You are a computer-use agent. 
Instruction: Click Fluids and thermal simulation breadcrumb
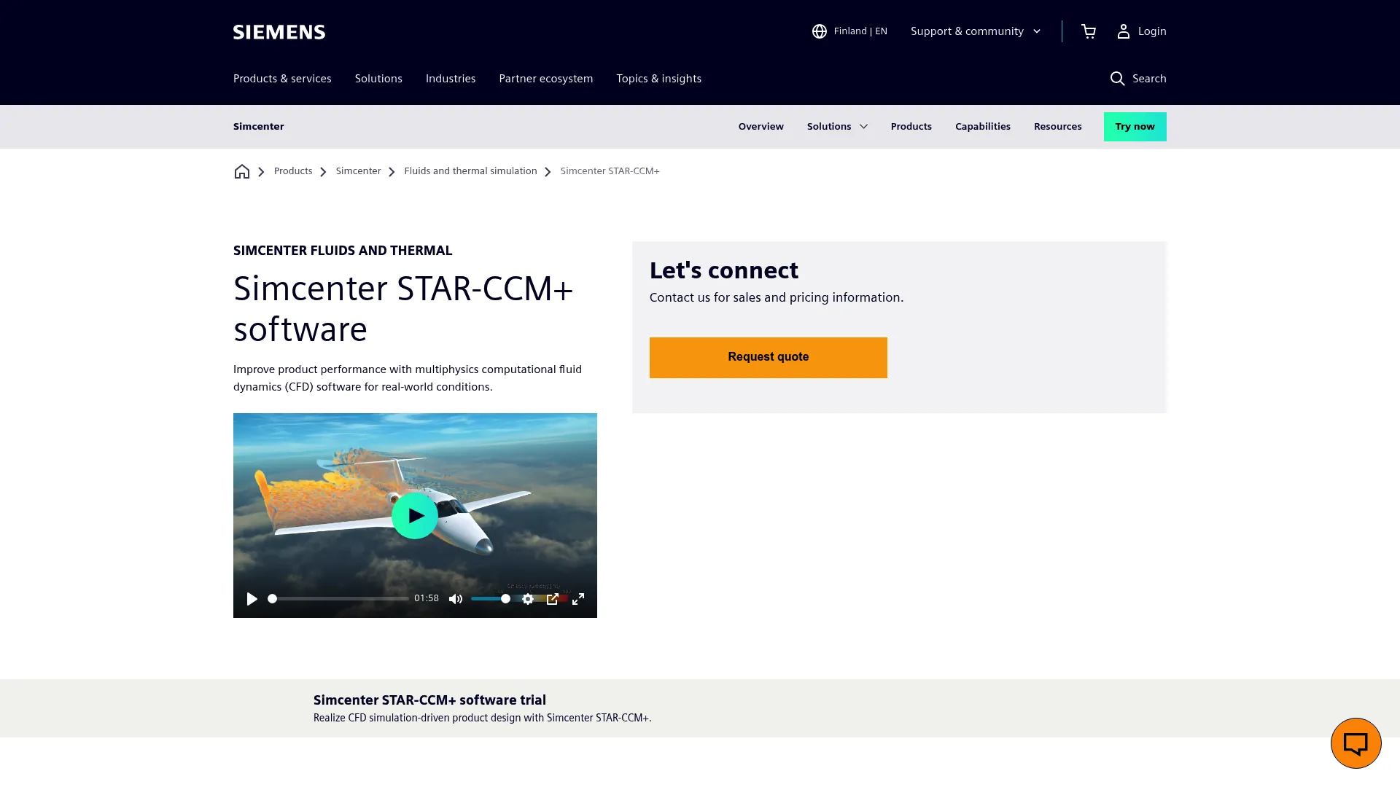click(470, 171)
